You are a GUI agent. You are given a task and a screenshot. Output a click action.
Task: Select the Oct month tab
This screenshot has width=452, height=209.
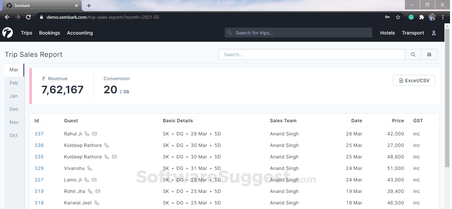pyautogui.click(x=14, y=135)
